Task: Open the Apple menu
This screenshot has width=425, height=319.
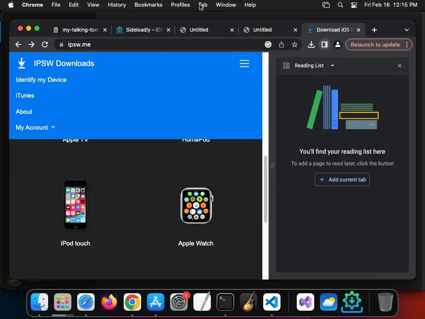Action: tap(11, 5)
